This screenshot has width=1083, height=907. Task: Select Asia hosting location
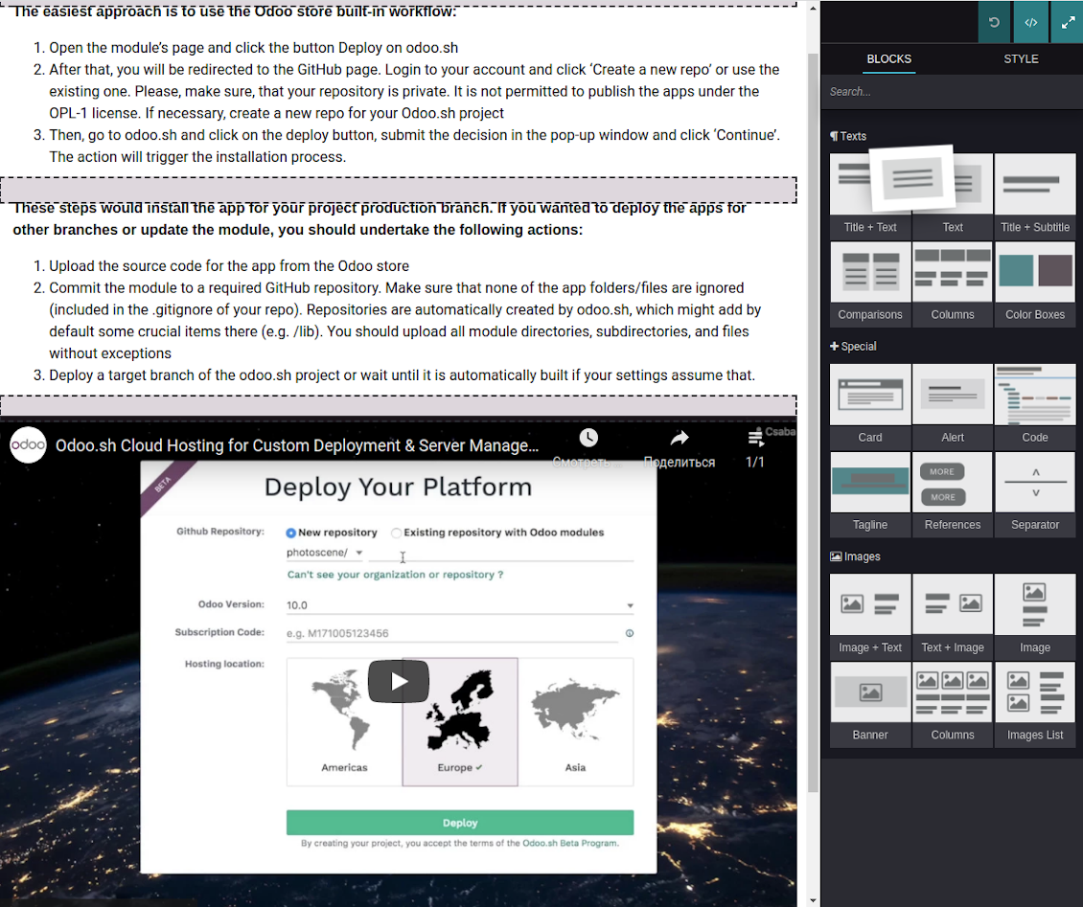coord(575,721)
